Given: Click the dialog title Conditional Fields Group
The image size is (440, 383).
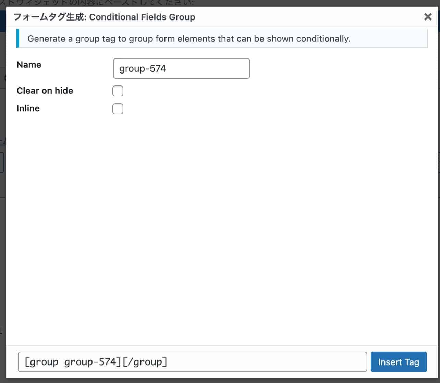Looking at the screenshot, I should (142, 17).
